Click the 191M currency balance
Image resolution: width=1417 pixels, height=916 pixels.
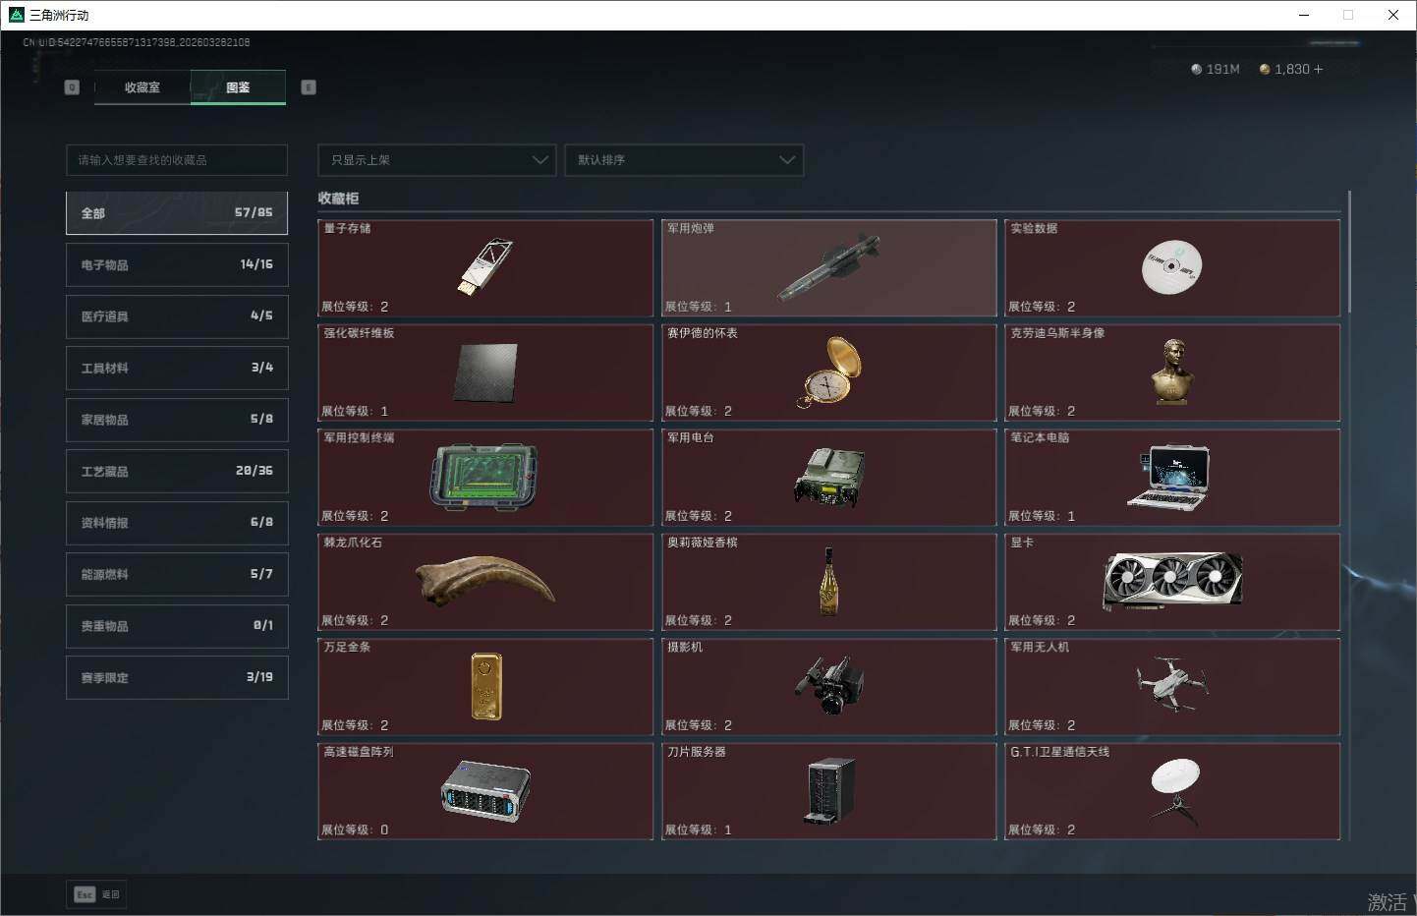click(x=1215, y=70)
